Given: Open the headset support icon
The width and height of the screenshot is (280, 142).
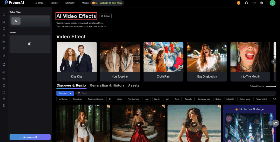Looking at the screenshot, I should (246, 3).
